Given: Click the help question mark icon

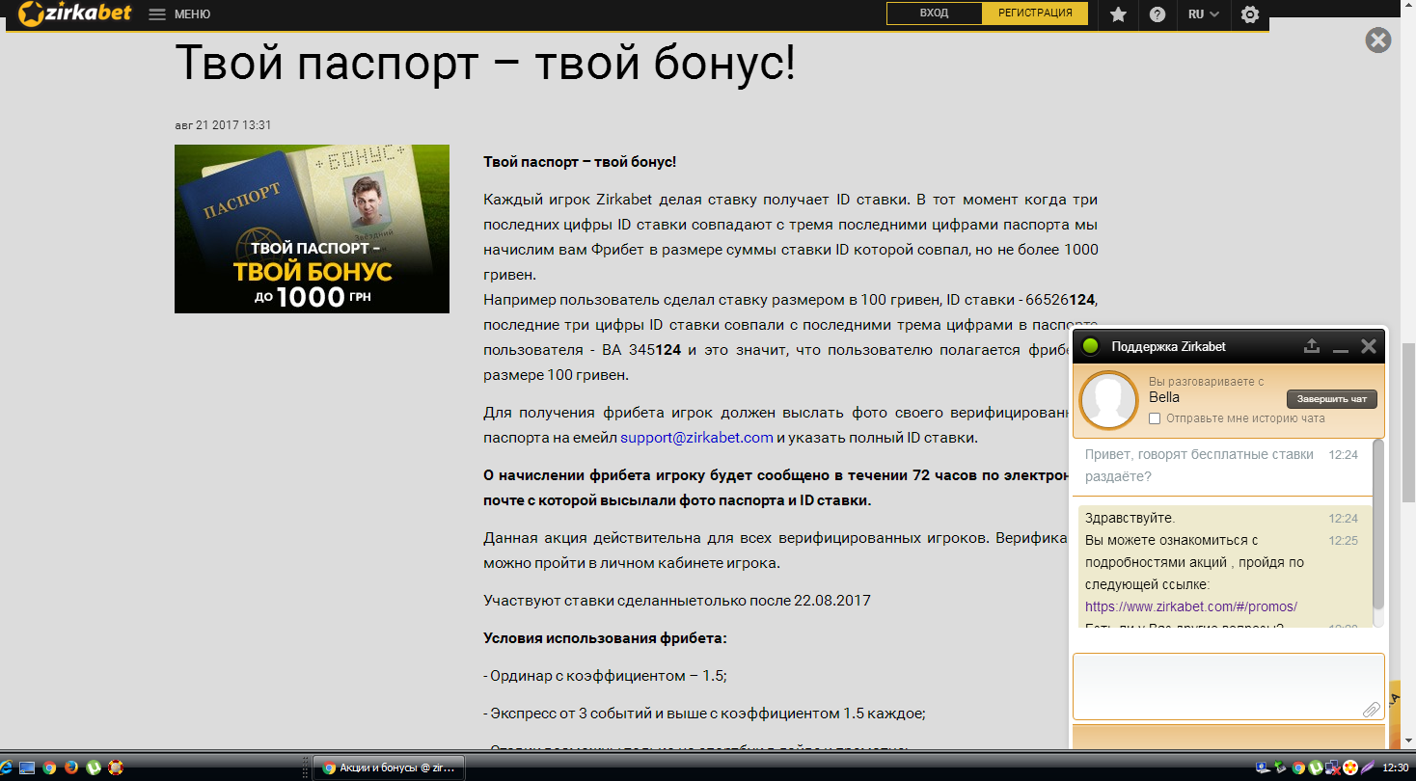Looking at the screenshot, I should click(1157, 14).
